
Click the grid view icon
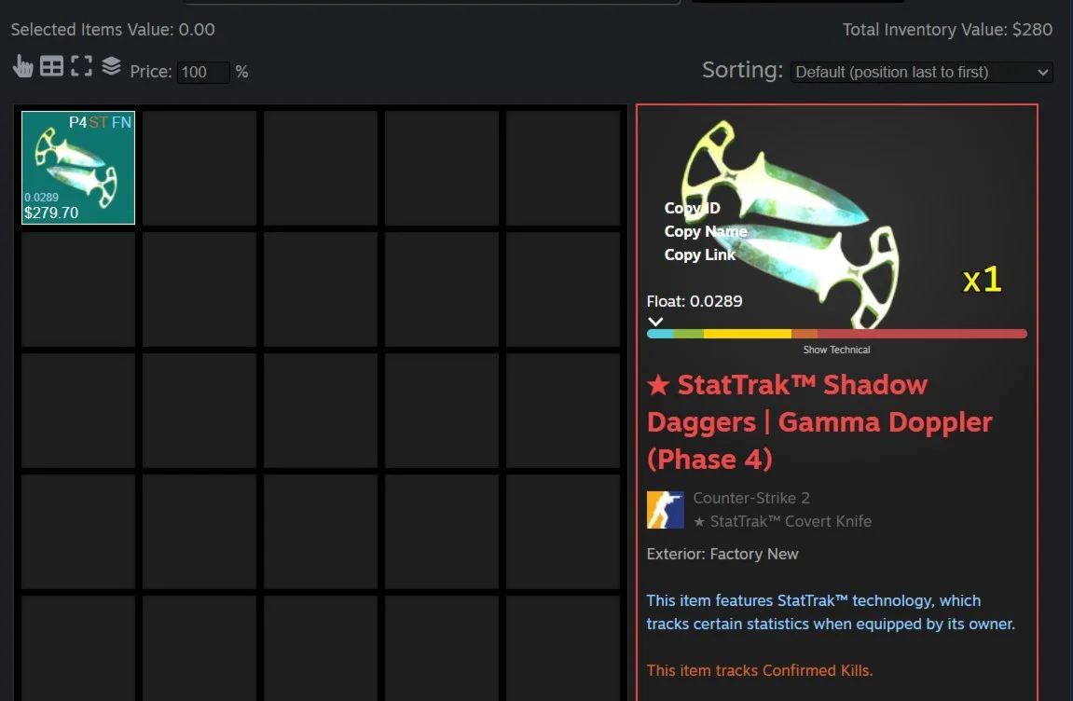(x=52, y=65)
